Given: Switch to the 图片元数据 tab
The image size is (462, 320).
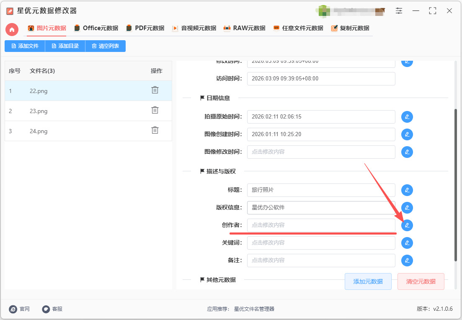Looking at the screenshot, I should coord(47,28).
